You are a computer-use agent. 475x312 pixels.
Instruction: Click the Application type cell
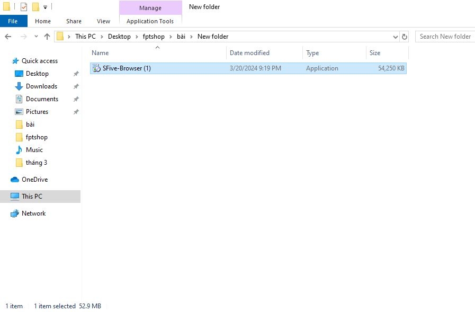coord(322,68)
